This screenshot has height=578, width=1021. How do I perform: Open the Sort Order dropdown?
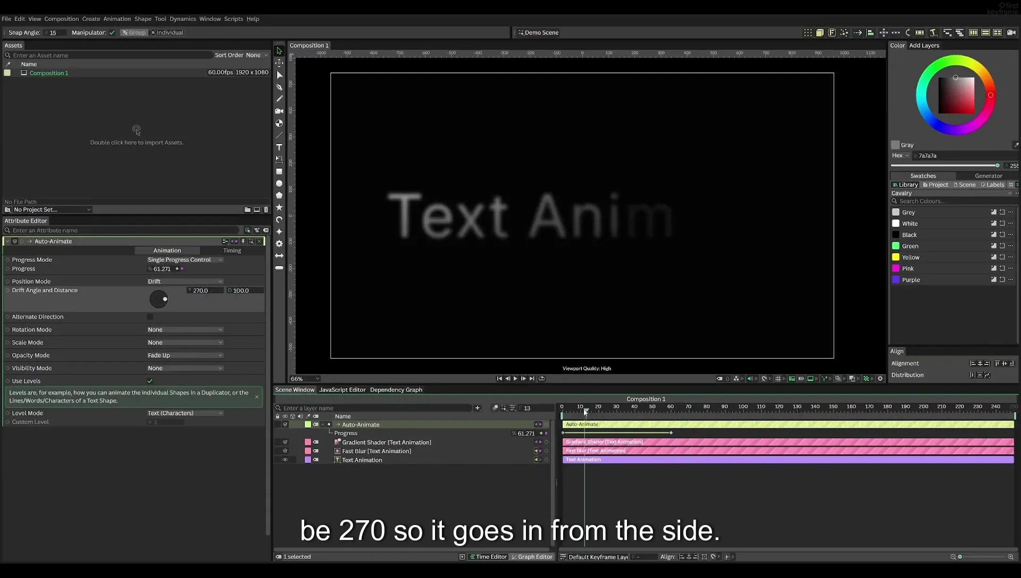pos(257,55)
